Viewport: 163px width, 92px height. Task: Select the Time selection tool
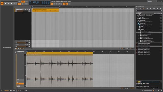point(54,4)
